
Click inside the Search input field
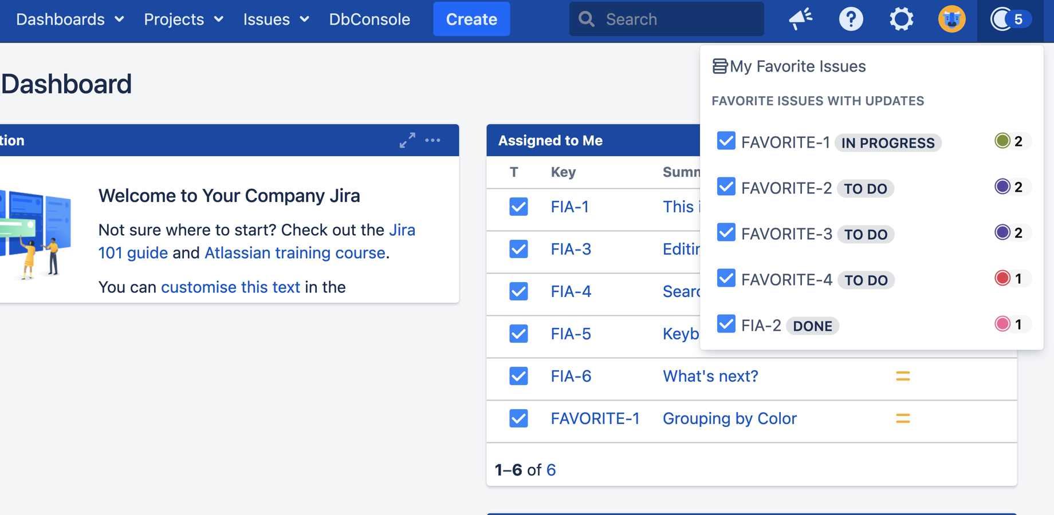(x=659, y=19)
